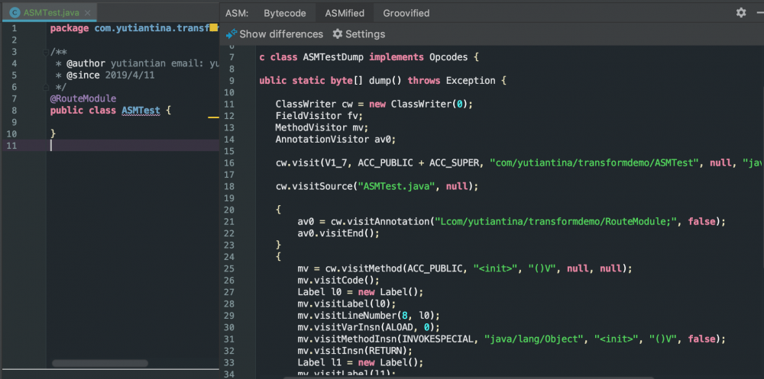Image resolution: width=764 pixels, height=379 pixels.
Task: Open the Groovified tab
Action: coord(406,13)
